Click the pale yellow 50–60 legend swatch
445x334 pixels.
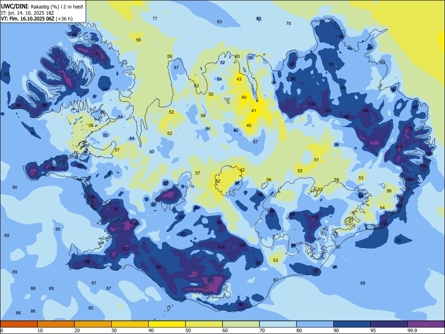pos(204,324)
